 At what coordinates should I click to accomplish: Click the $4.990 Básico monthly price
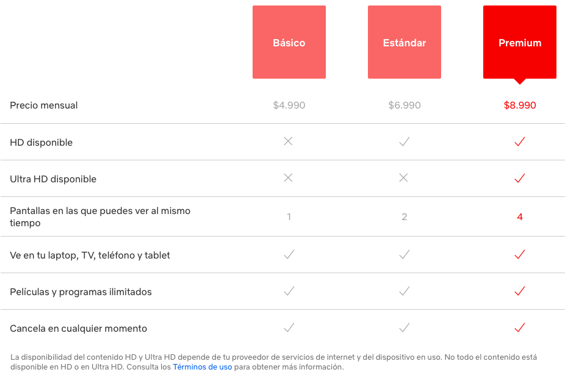pyautogui.click(x=289, y=105)
